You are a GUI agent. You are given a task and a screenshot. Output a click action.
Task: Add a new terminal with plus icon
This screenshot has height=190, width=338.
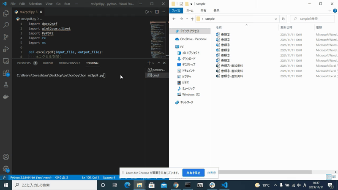(149, 63)
